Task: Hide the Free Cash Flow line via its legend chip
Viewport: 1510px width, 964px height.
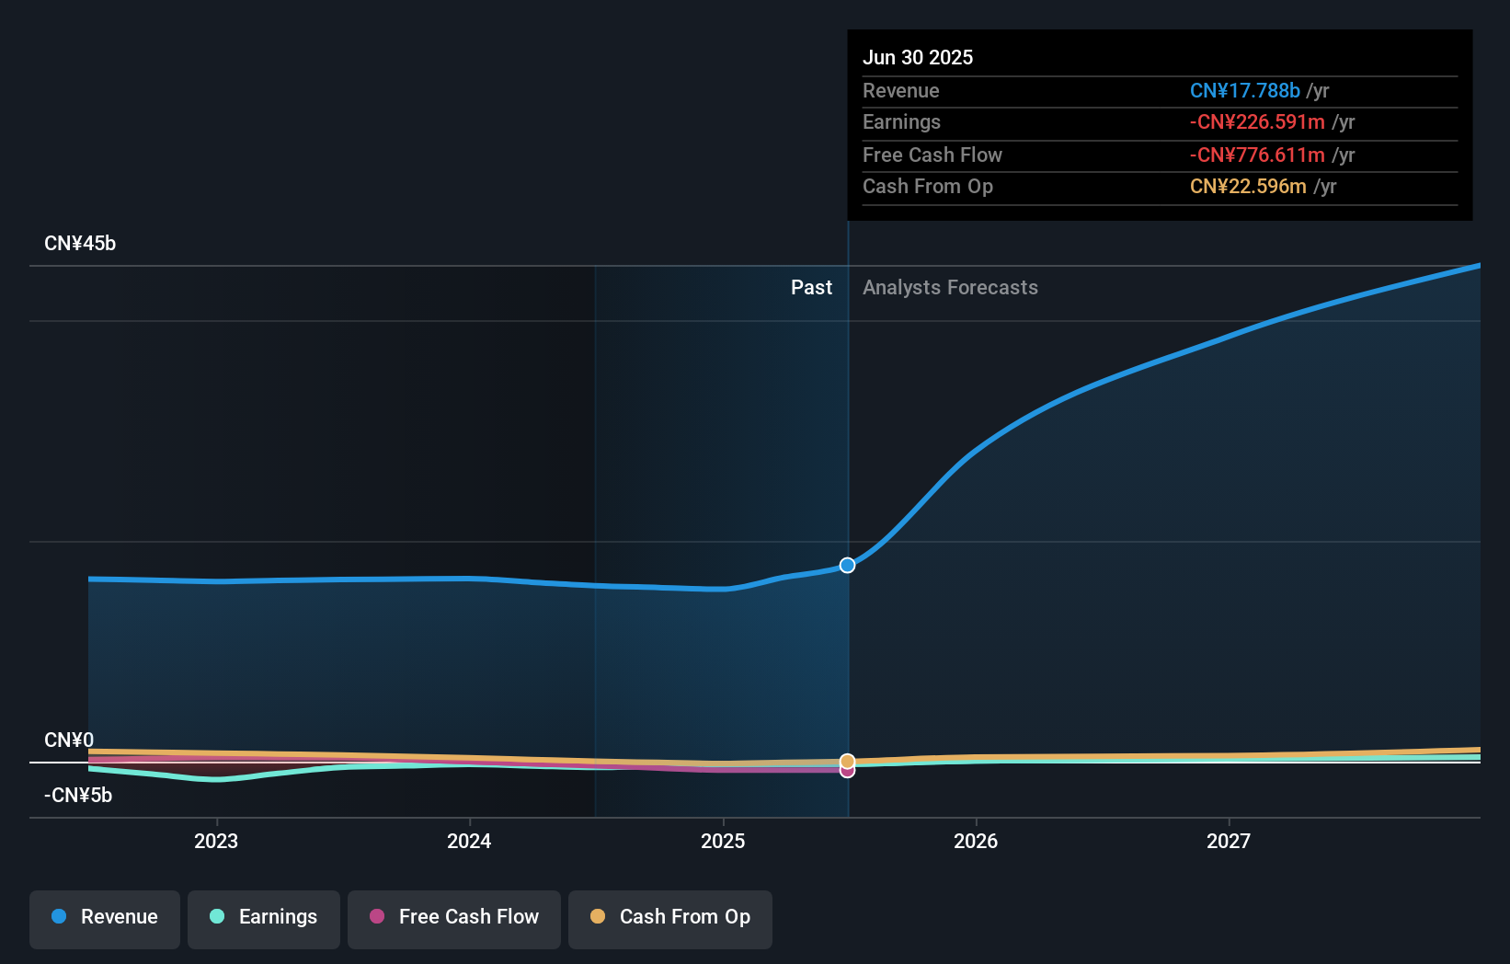Action: [453, 917]
